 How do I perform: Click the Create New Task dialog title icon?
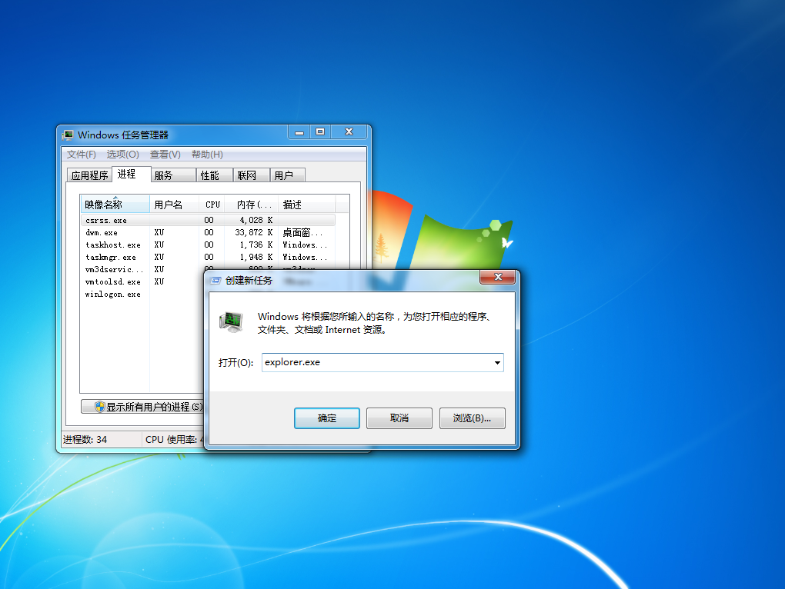click(x=215, y=281)
